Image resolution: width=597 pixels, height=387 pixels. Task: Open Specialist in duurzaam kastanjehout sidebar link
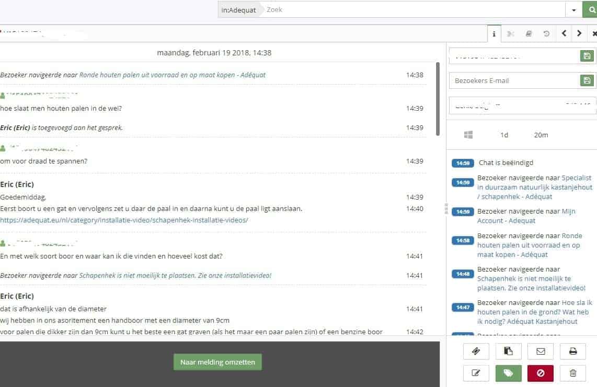535,187
